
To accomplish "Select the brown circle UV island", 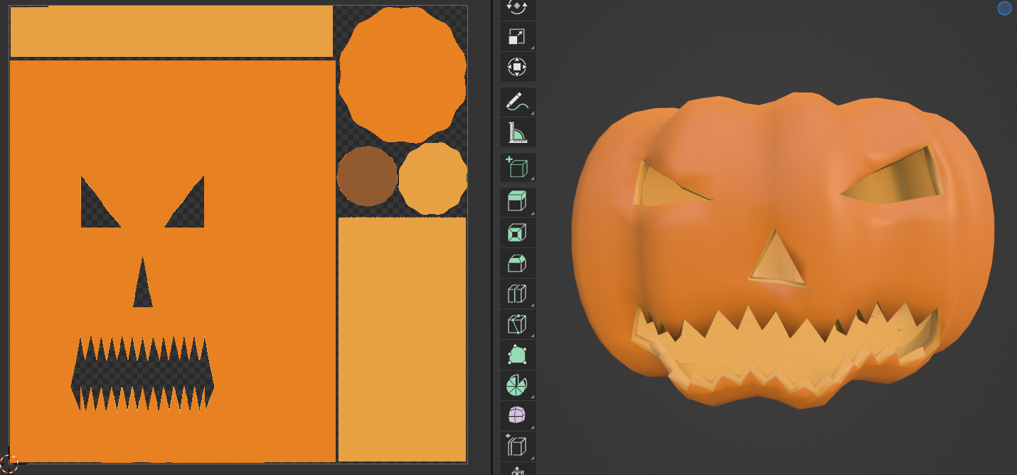I will click(367, 176).
